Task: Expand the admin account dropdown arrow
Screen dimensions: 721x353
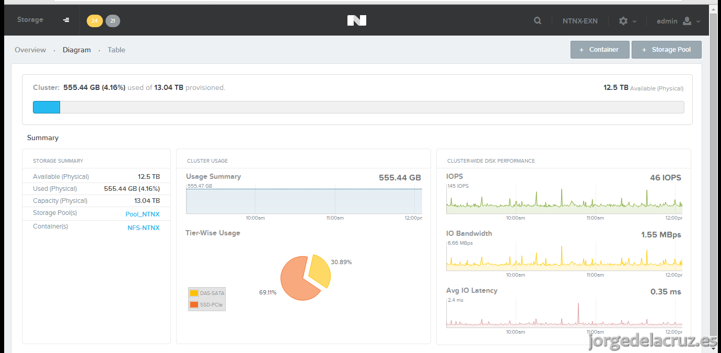Action: (x=699, y=21)
